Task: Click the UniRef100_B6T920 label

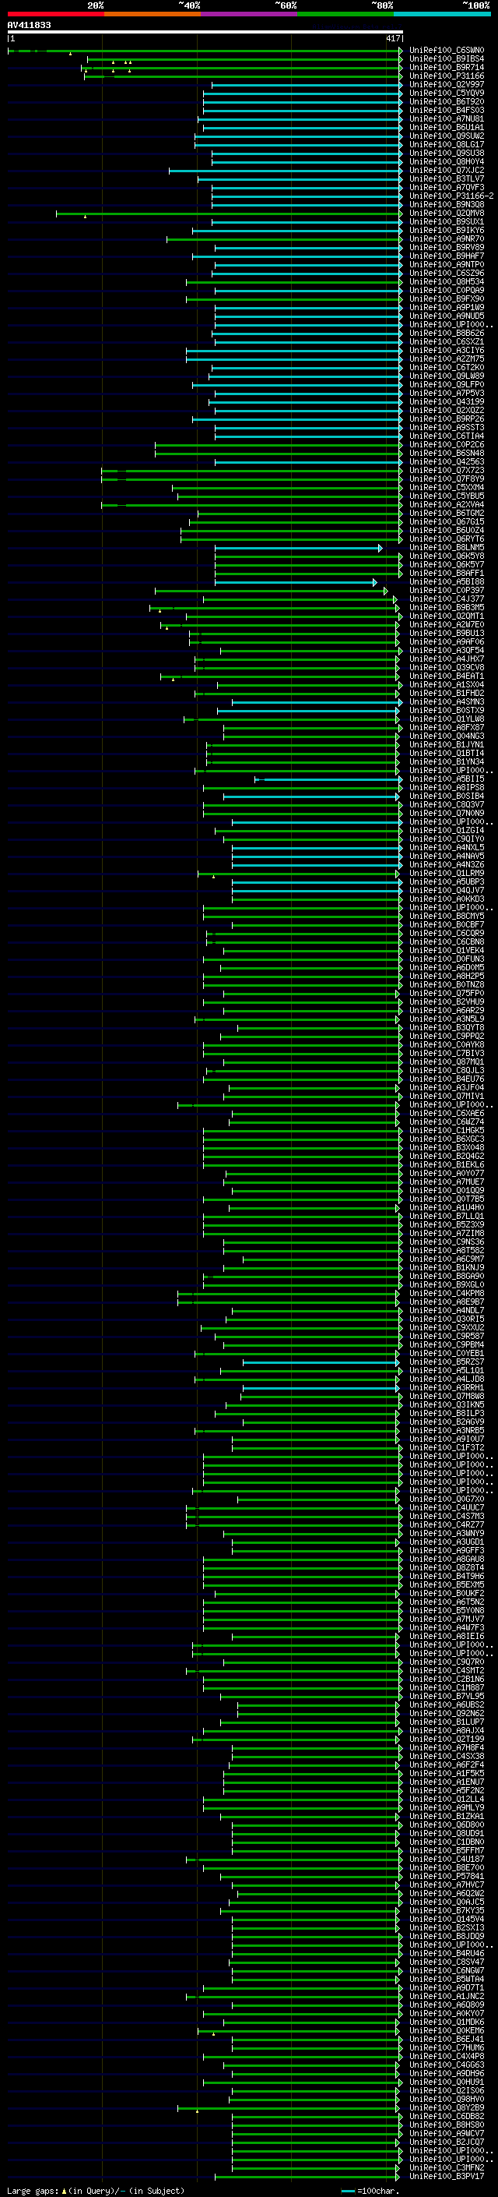Action: (446, 101)
